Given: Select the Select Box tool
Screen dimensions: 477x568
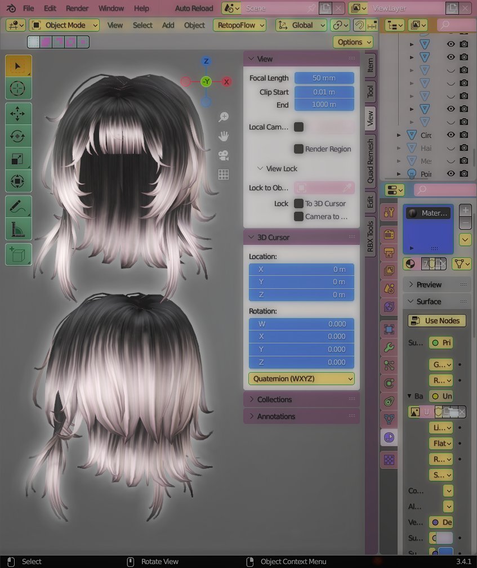Looking at the screenshot, I should [18, 66].
